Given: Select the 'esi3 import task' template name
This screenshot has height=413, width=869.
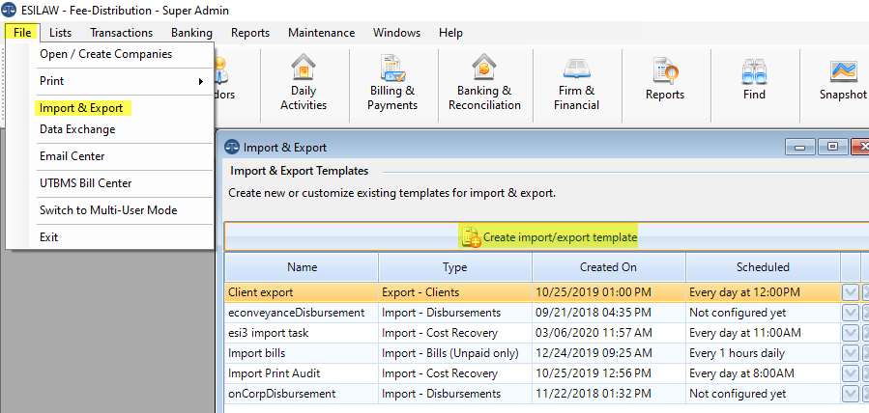Looking at the screenshot, I should click(x=268, y=333).
